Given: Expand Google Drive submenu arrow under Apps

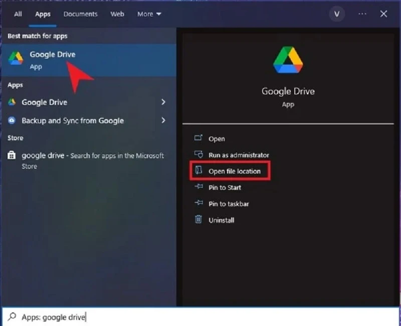Looking at the screenshot, I should 163,102.
